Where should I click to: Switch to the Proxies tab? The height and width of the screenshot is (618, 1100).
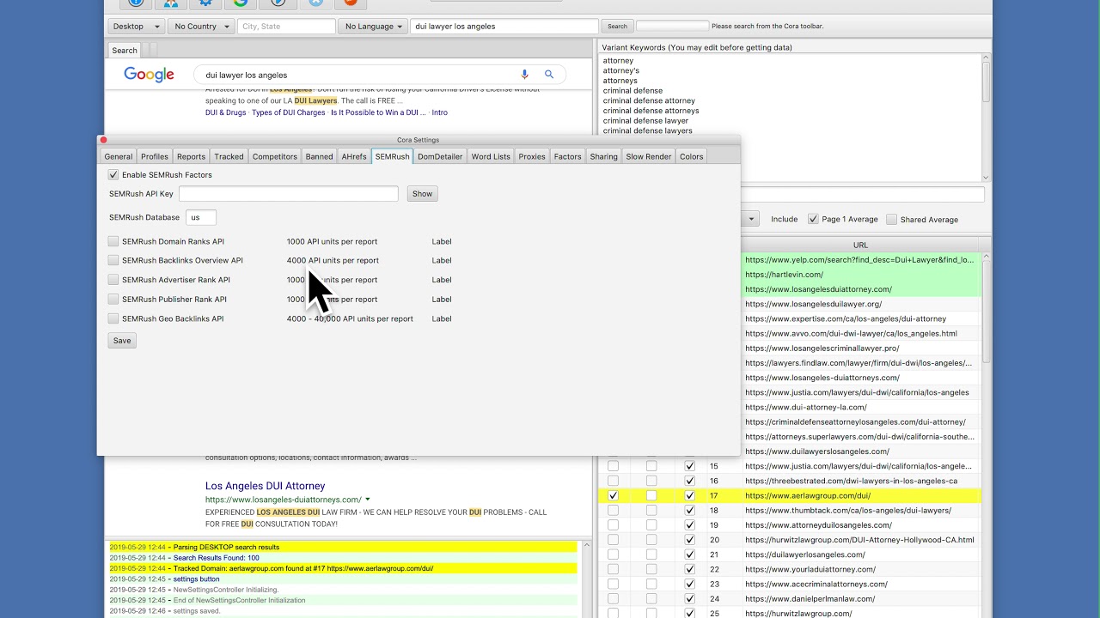click(x=532, y=156)
